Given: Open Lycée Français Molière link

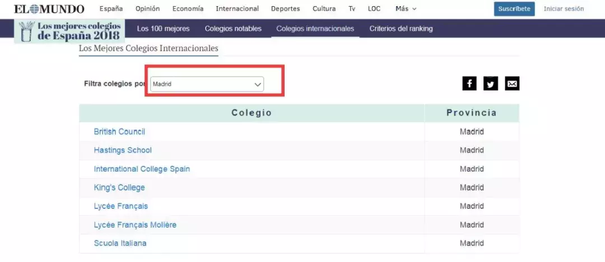Looking at the screenshot, I should pos(135,225).
